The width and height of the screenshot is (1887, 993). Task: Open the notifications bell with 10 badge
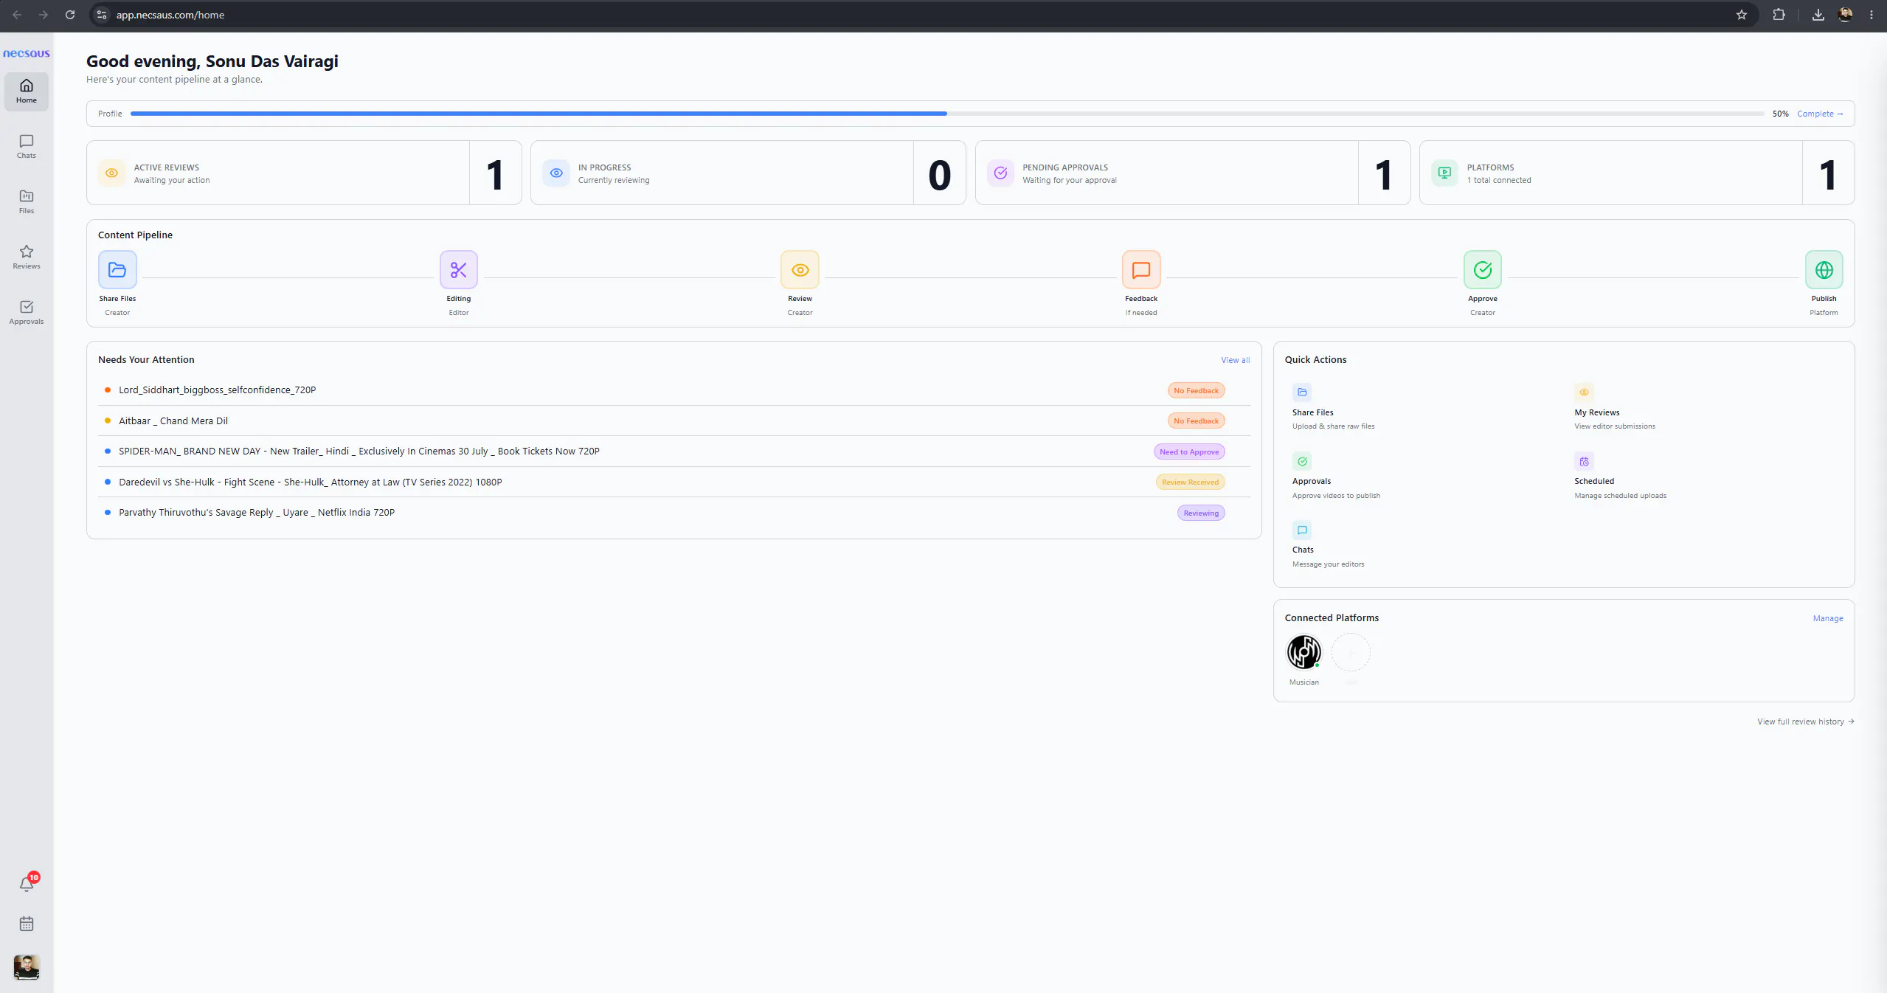click(27, 883)
